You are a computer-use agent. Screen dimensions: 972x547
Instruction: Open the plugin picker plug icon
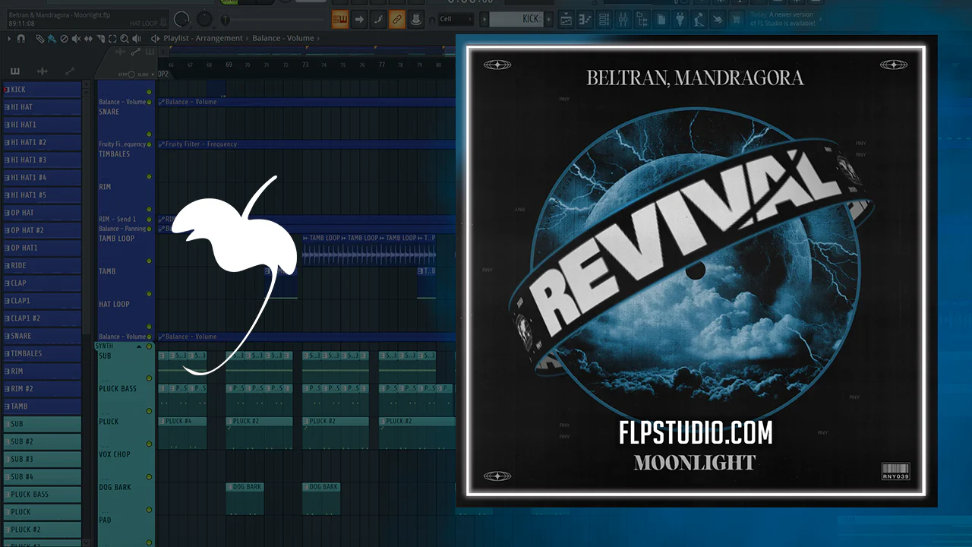680,19
